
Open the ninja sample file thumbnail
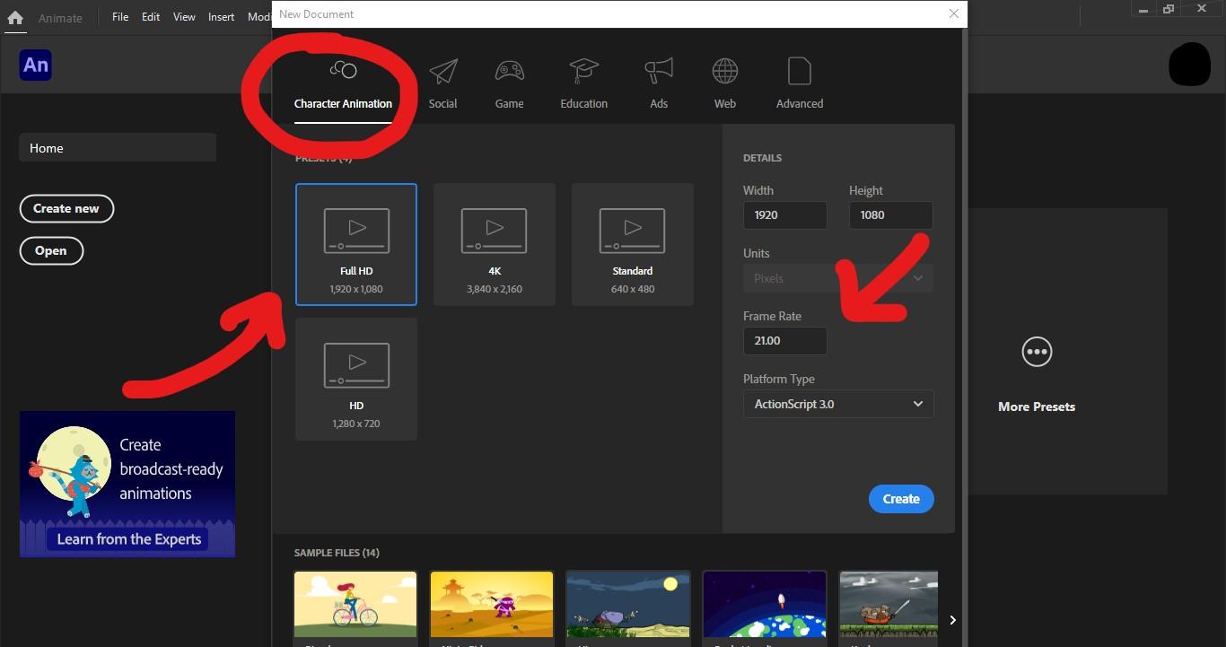[492, 606]
